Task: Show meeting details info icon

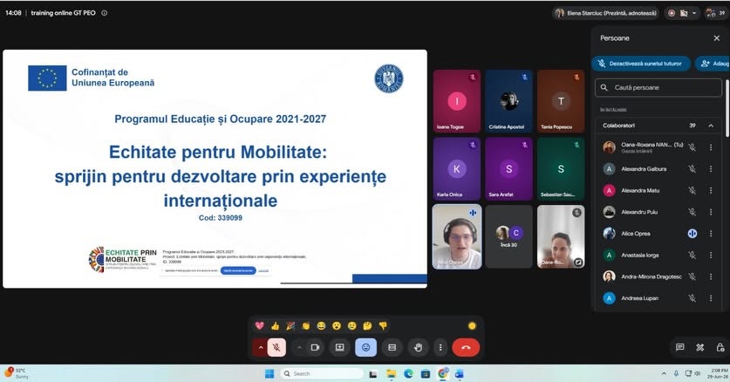Action: [x=105, y=13]
